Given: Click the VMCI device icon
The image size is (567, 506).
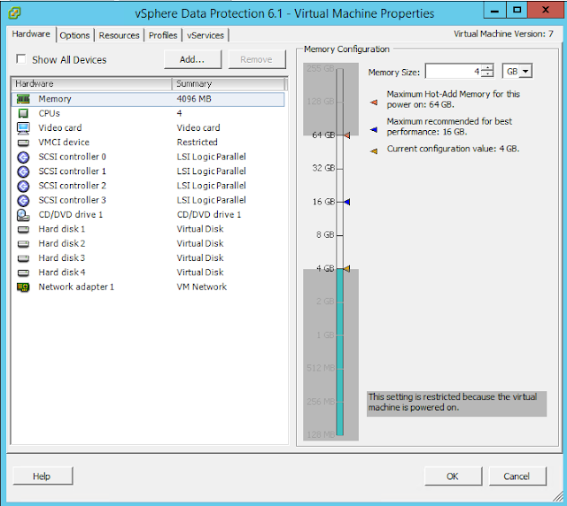Looking at the screenshot, I should point(24,142).
